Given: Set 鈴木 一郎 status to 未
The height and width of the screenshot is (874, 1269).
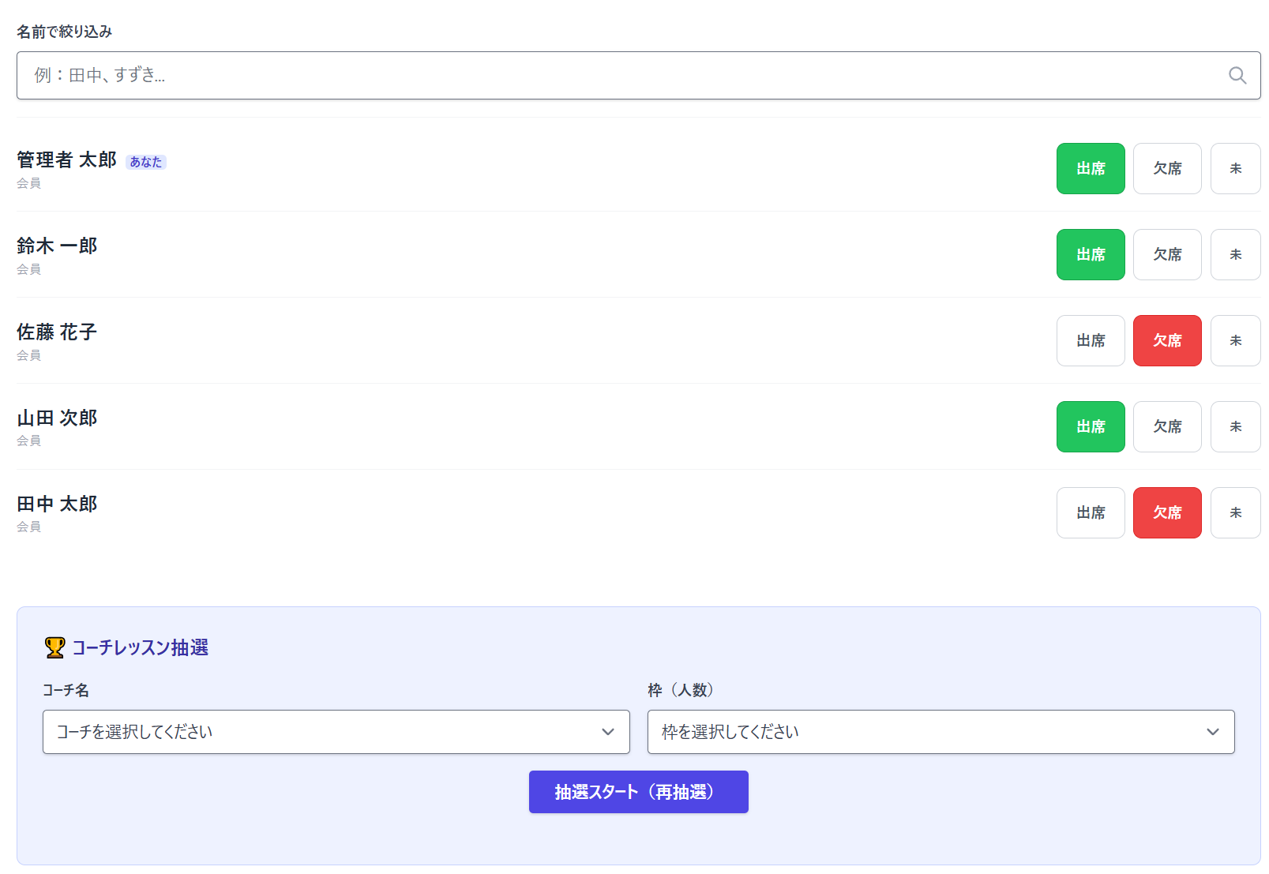Looking at the screenshot, I should click(x=1235, y=255).
